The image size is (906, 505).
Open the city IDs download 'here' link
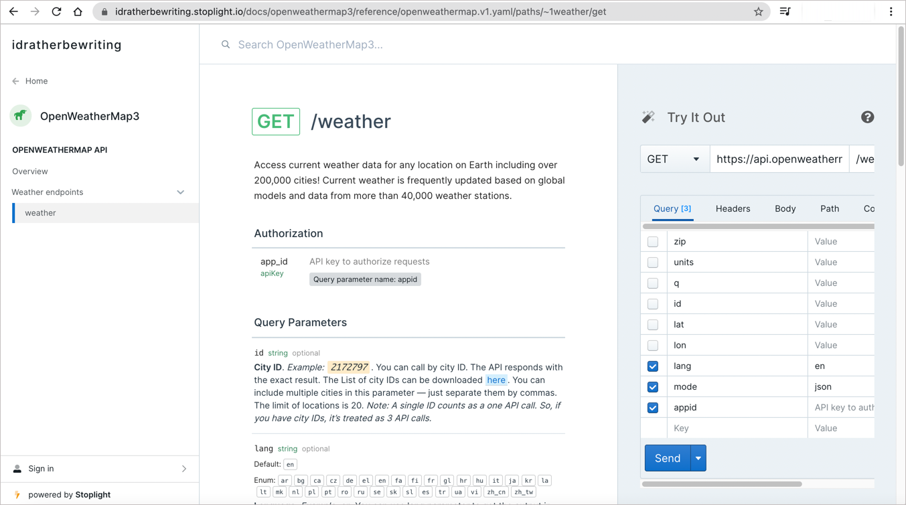click(496, 380)
